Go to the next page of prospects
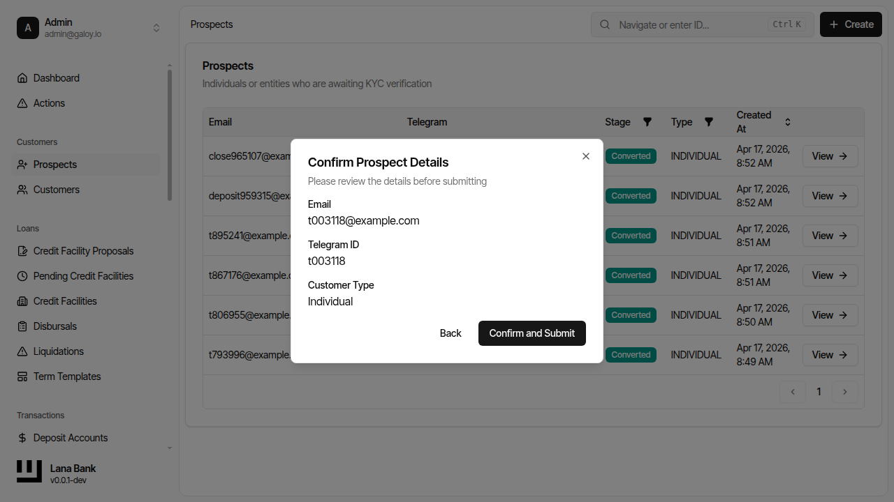Image resolution: width=894 pixels, height=502 pixels. click(x=845, y=392)
